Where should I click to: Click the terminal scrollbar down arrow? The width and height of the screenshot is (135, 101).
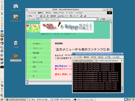pos(122,91)
